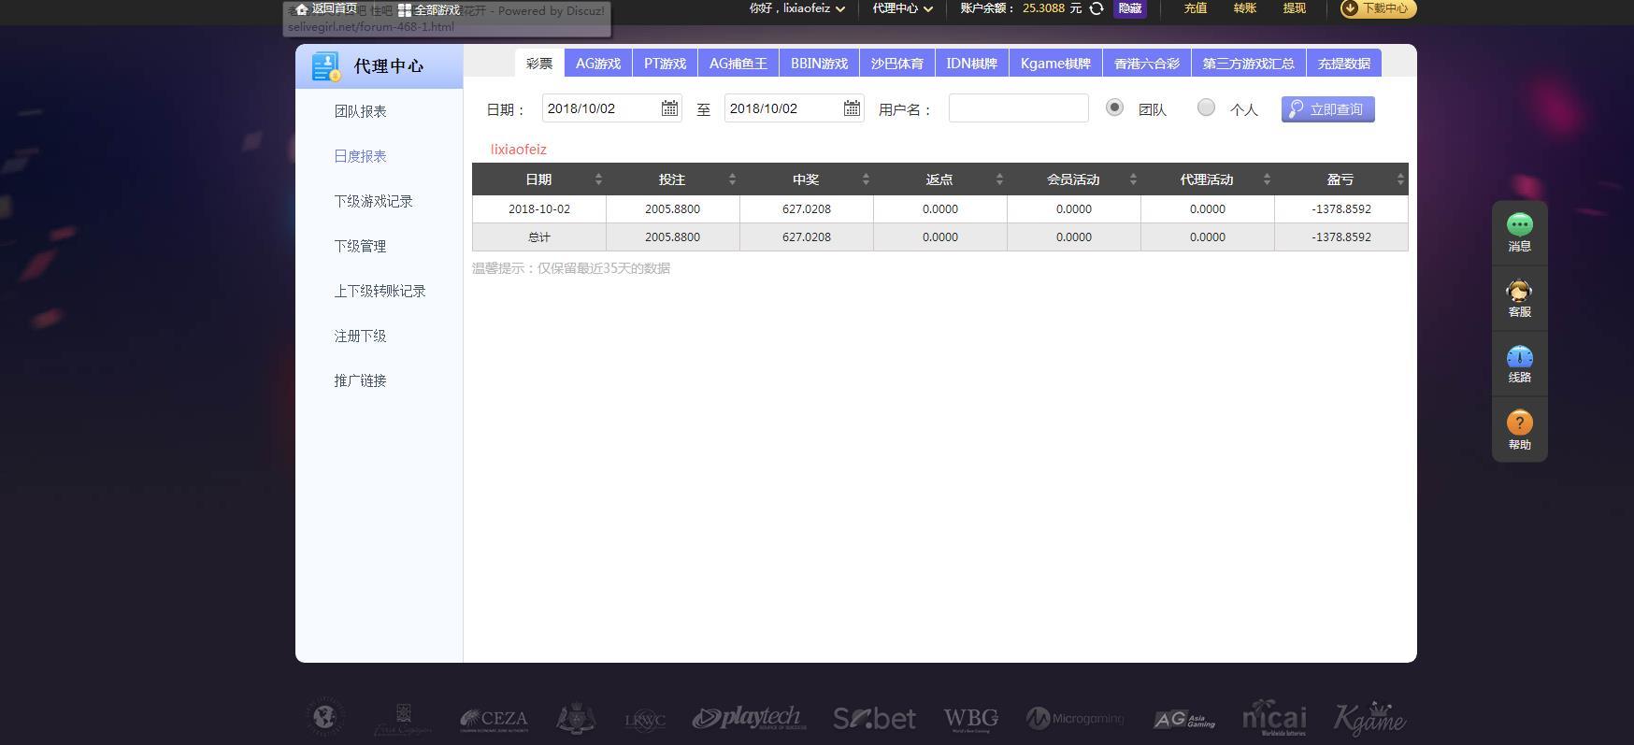
Task: Switch to the IDN棋牌 tab
Action: coord(972,64)
